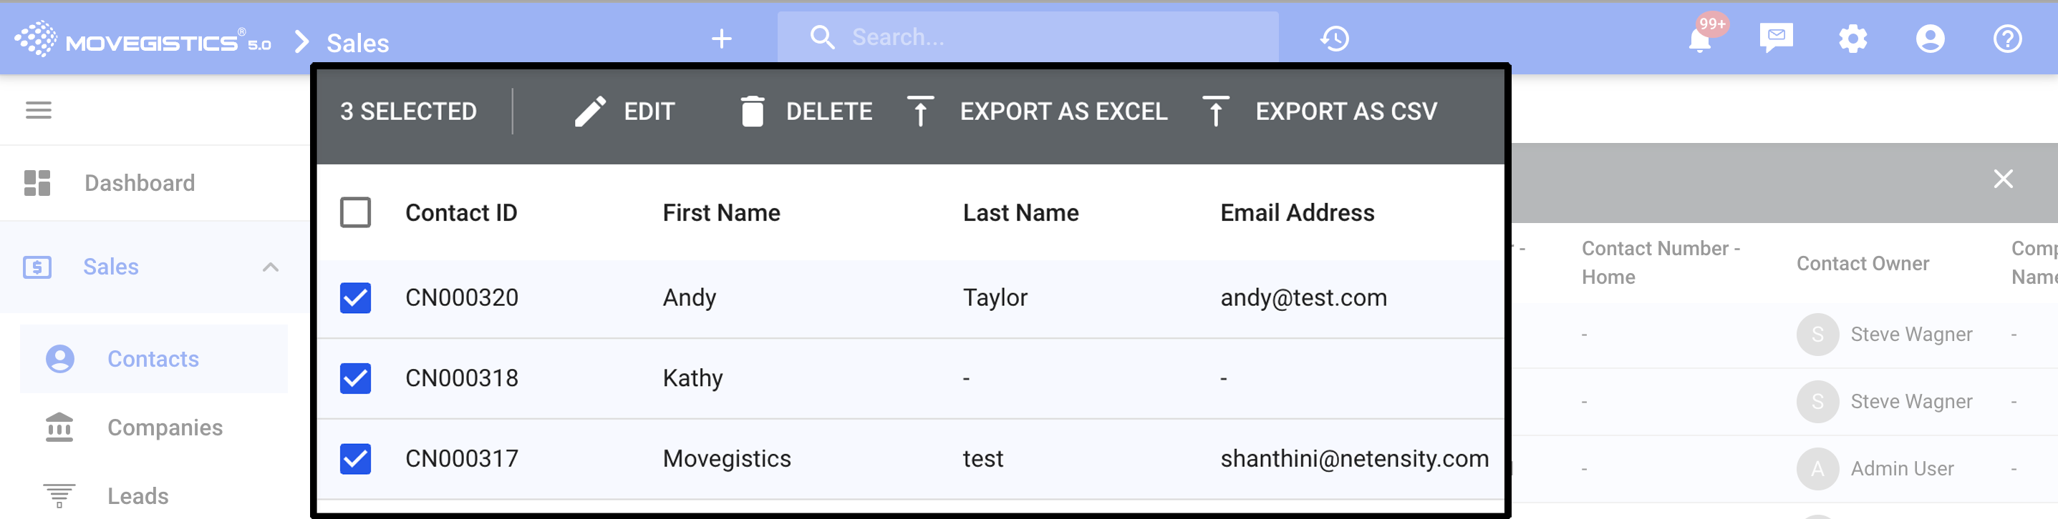The height and width of the screenshot is (519, 2058).
Task: Open the recent history clock icon
Action: coord(1334,39)
